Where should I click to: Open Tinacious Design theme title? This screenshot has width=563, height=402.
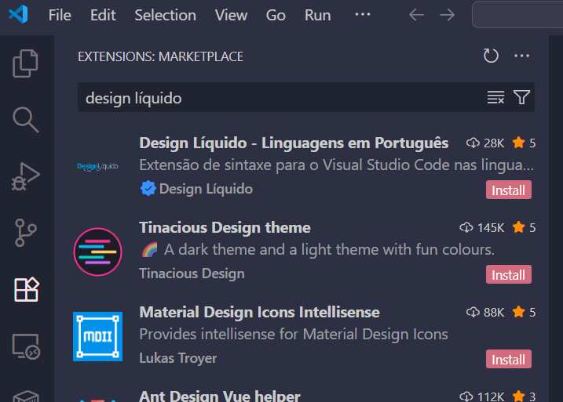225,227
